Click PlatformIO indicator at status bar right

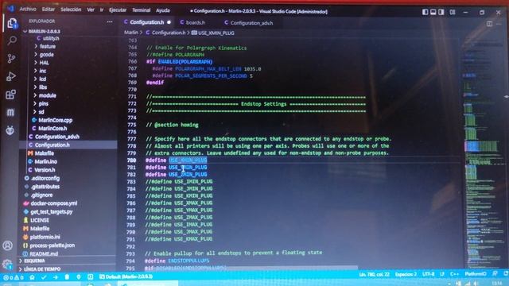(476, 274)
